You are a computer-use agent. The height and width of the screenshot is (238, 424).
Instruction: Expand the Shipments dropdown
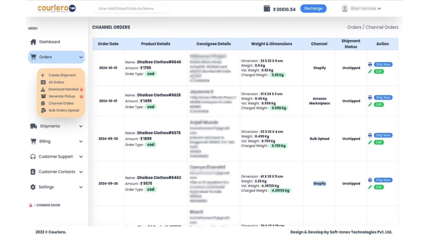tap(81, 126)
